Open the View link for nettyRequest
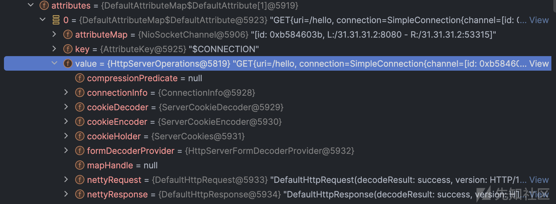The image size is (556, 204). pos(539,180)
